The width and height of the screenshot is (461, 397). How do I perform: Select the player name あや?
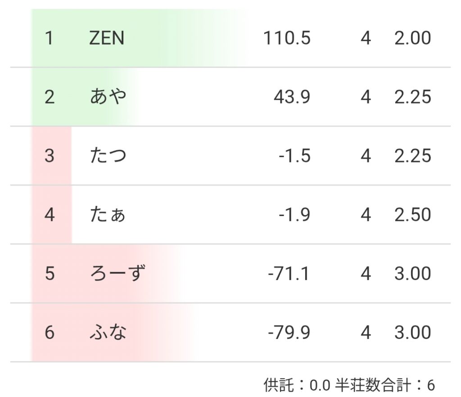point(108,97)
